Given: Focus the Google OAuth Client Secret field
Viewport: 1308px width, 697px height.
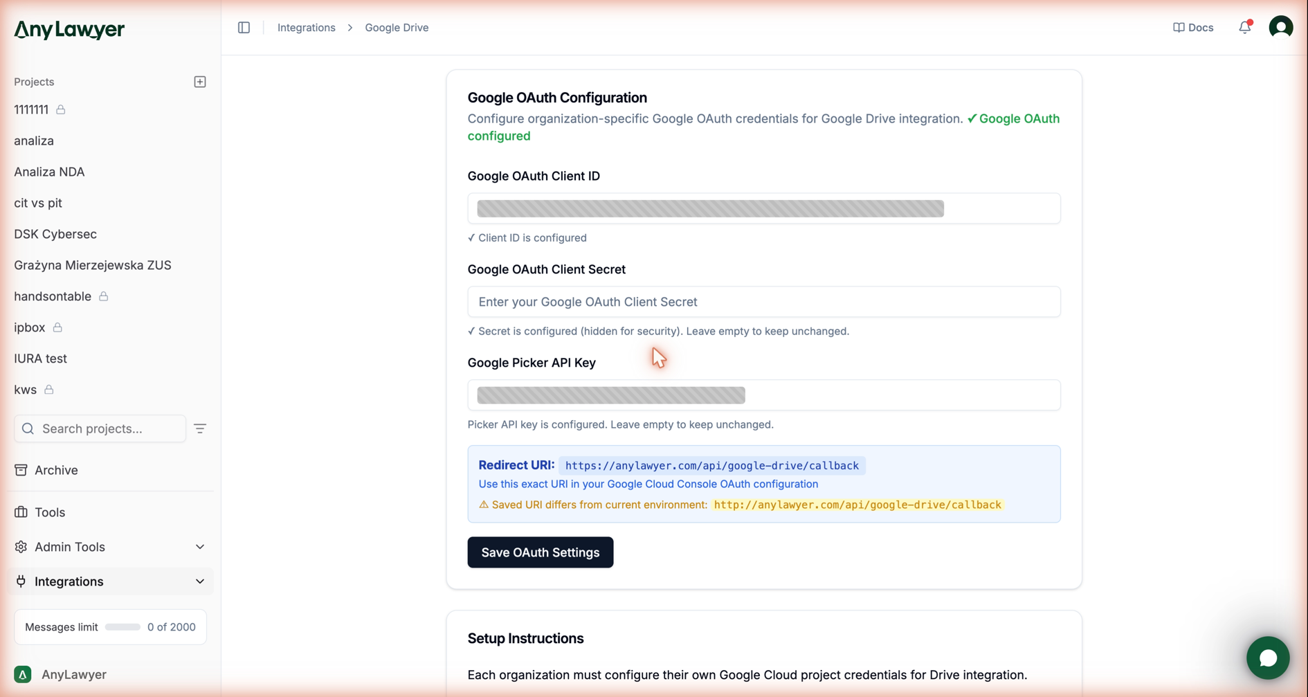Looking at the screenshot, I should click(x=763, y=302).
